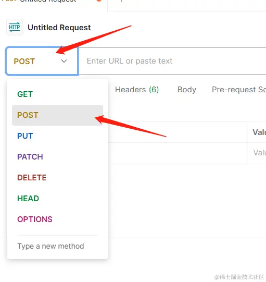Open the POST method selector box
The width and height of the screenshot is (266, 282).
(42, 61)
